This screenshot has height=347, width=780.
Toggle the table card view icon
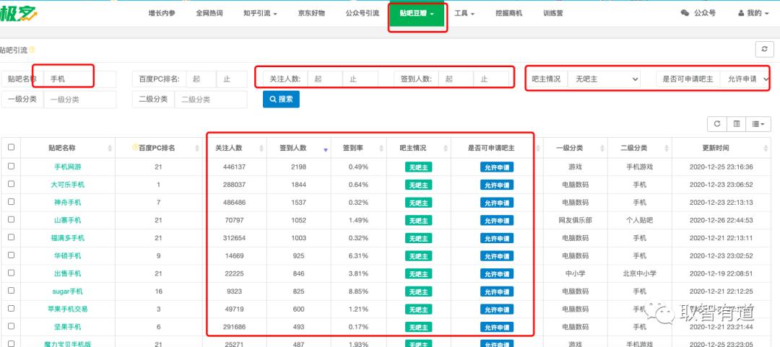point(737,124)
